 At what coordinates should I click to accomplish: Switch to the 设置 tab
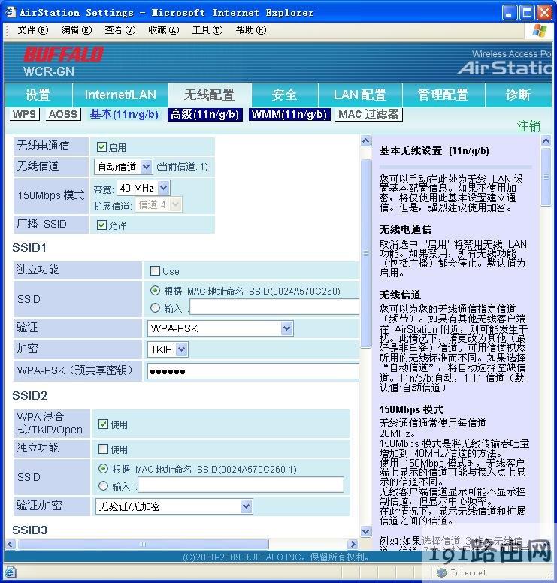[x=38, y=95]
